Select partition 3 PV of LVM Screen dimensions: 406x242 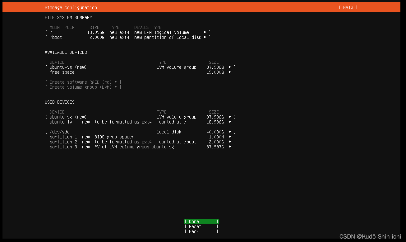pos(141,147)
